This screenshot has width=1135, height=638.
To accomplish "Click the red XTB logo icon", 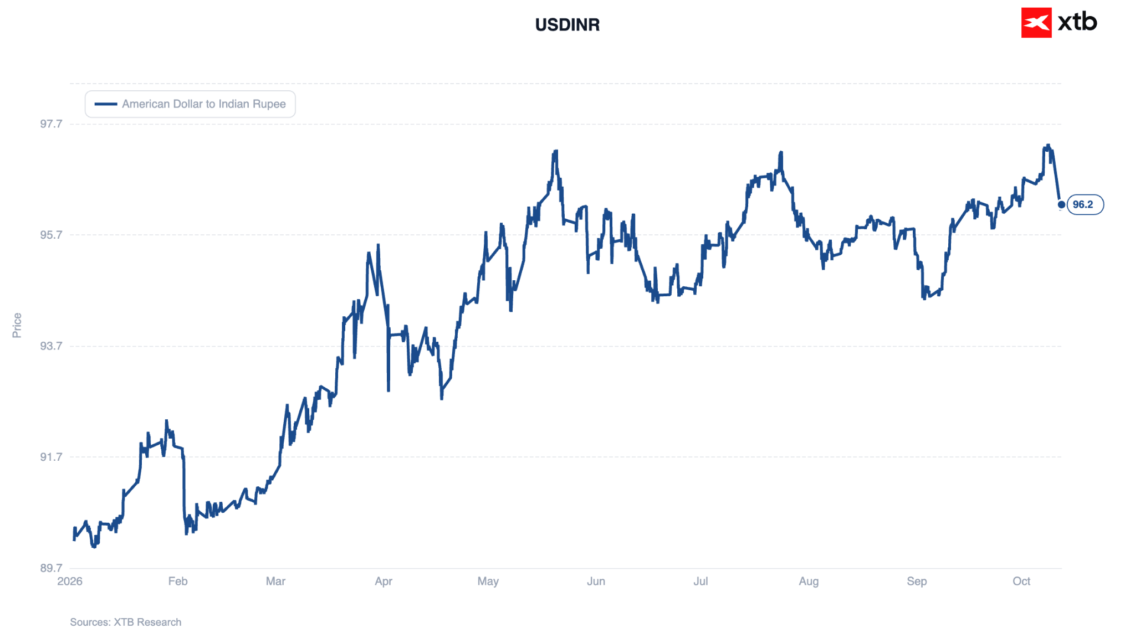I will (1036, 23).
